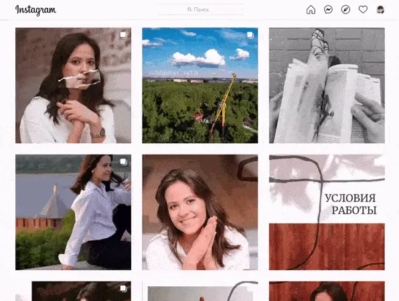Open the black-and-white newspaper photo
This screenshot has height=301, width=399.
tap(327, 86)
